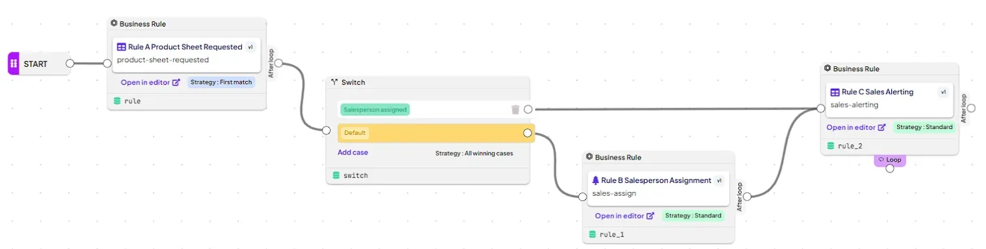The width and height of the screenshot is (986, 249).
Task: Delete the Salesperson assigned case via trash icon
Action: pos(515,110)
